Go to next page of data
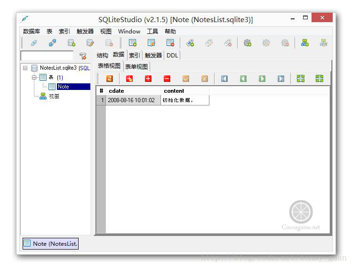 [x=262, y=79]
